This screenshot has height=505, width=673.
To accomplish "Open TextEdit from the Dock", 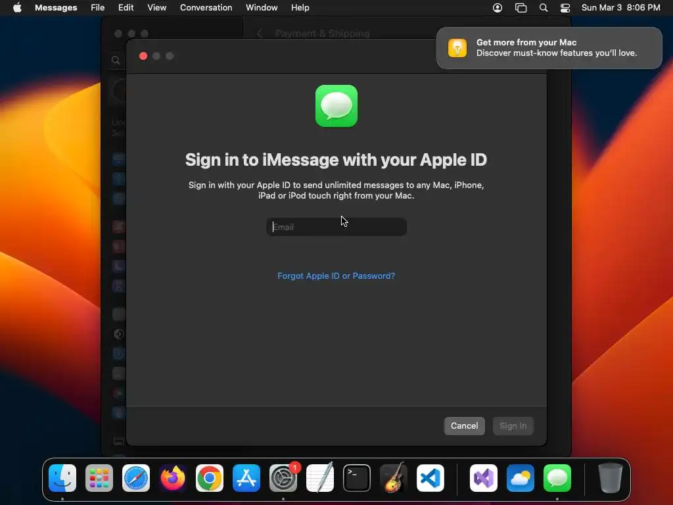I will (320, 478).
